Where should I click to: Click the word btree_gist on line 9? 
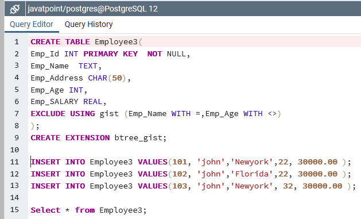pos(138,137)
